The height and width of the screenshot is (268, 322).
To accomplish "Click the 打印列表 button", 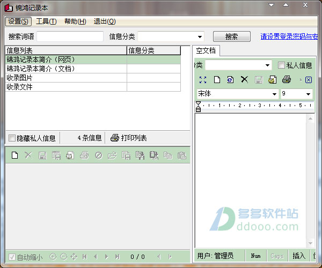I will [129, 138].
